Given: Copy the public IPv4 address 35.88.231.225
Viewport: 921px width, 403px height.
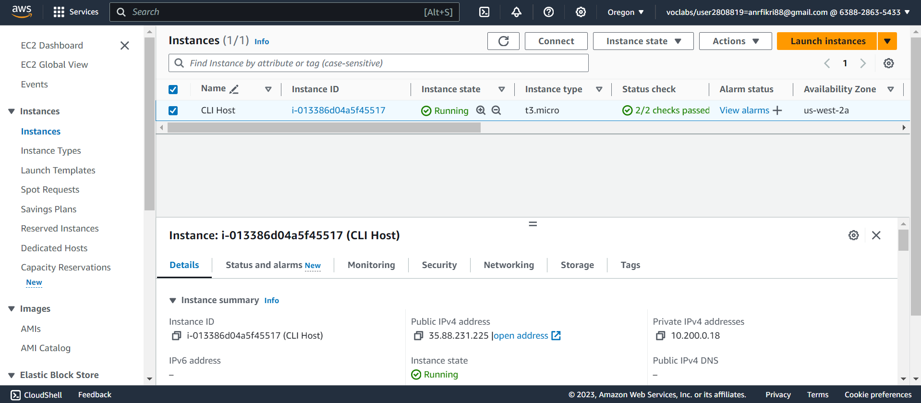Looking at the screenshot, I should point(418,336).
